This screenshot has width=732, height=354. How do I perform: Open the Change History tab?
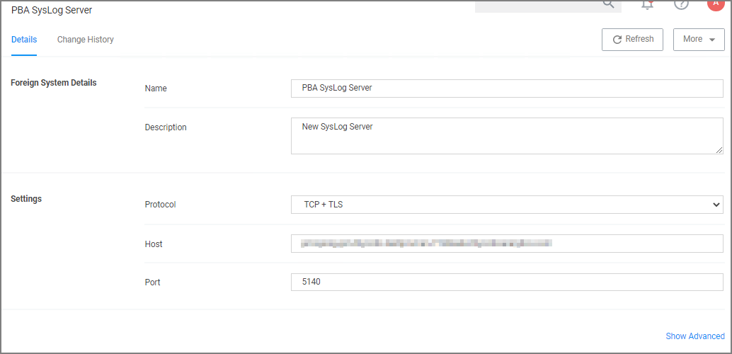click(x=85, y=40)
